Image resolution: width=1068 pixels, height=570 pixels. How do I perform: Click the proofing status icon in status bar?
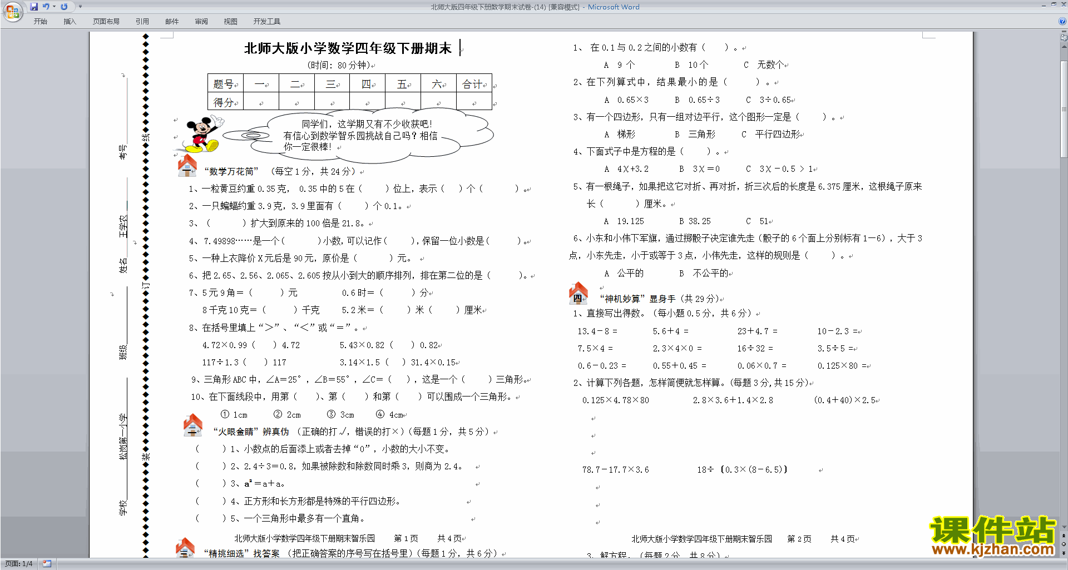click(47, 564)
